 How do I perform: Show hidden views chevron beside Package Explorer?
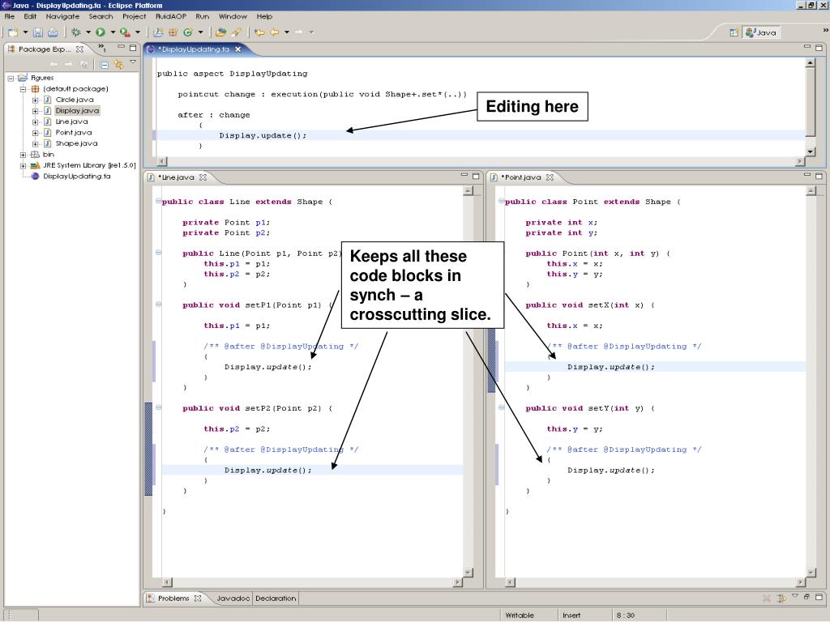tap(101, 49)
